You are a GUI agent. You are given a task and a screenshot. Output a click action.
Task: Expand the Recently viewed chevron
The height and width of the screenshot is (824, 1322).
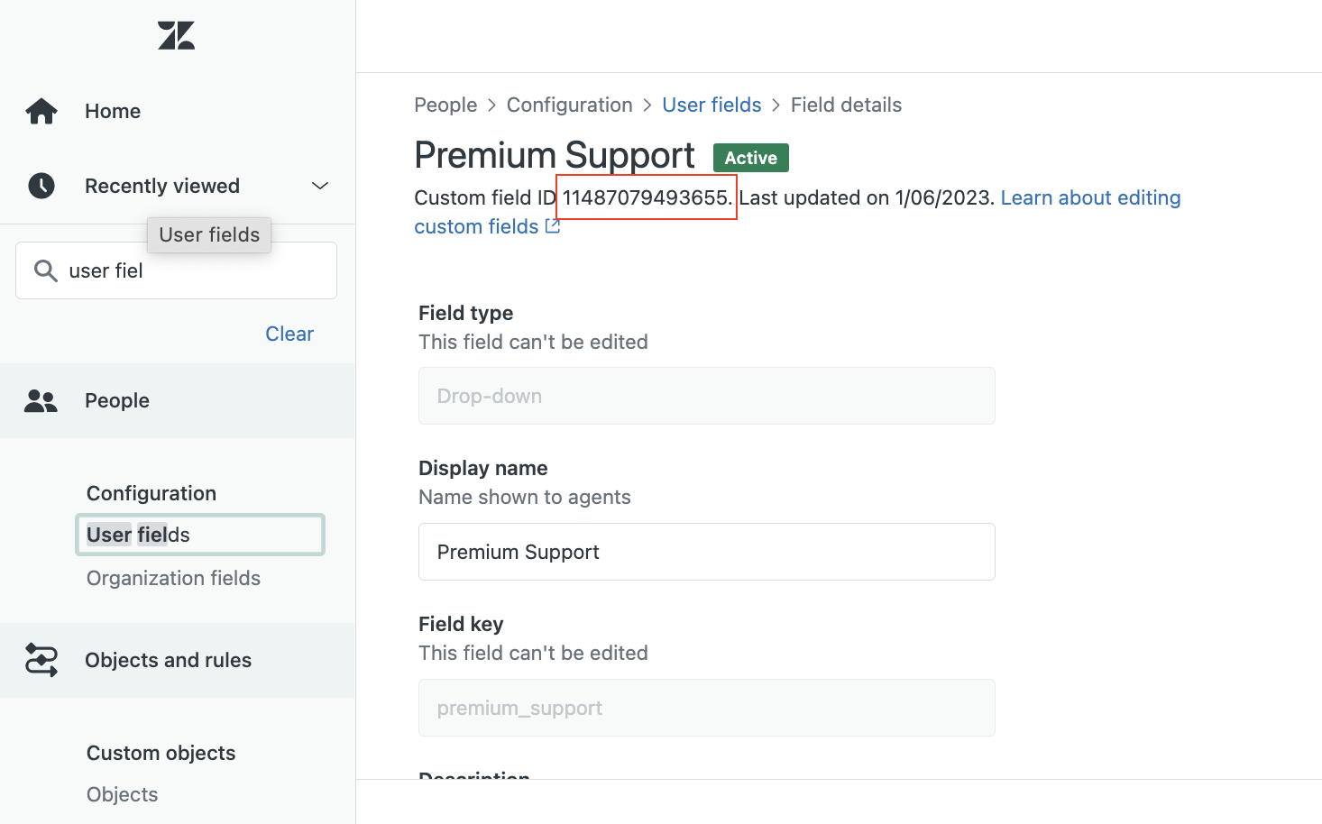pyautogui.click(x=319, y=186)
